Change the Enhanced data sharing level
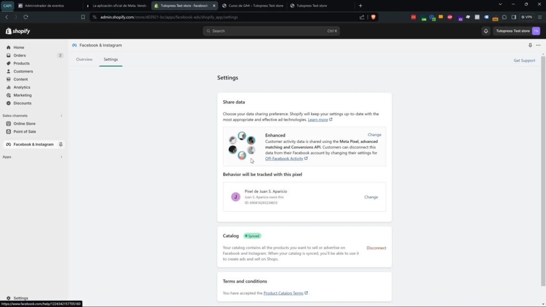This screenshot has height=307, width=546. point(374,135)
